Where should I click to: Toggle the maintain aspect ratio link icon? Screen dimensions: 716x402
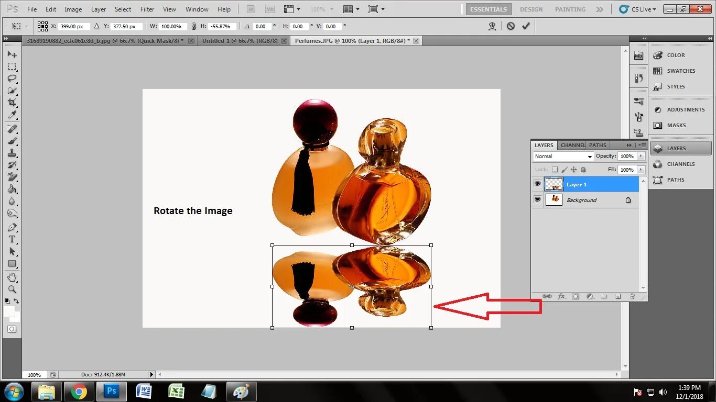pyautogui.click(x=194, y=26)
